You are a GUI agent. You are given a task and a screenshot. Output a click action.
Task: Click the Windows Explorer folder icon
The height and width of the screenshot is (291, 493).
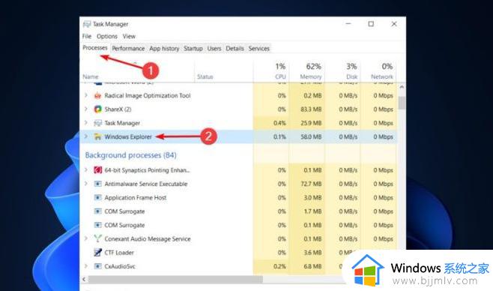(x=98, y=136)
